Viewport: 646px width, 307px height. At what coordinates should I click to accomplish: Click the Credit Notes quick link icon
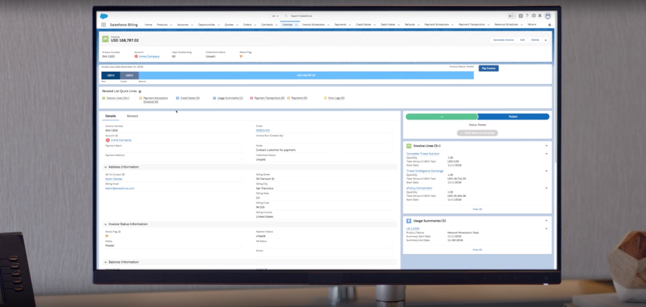point(177,98)
